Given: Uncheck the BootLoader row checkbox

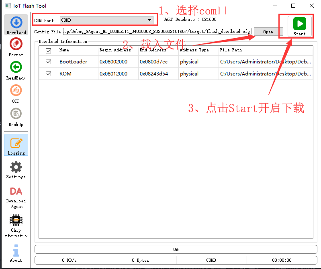Looking at the screenshot, I should click(49, 62).
